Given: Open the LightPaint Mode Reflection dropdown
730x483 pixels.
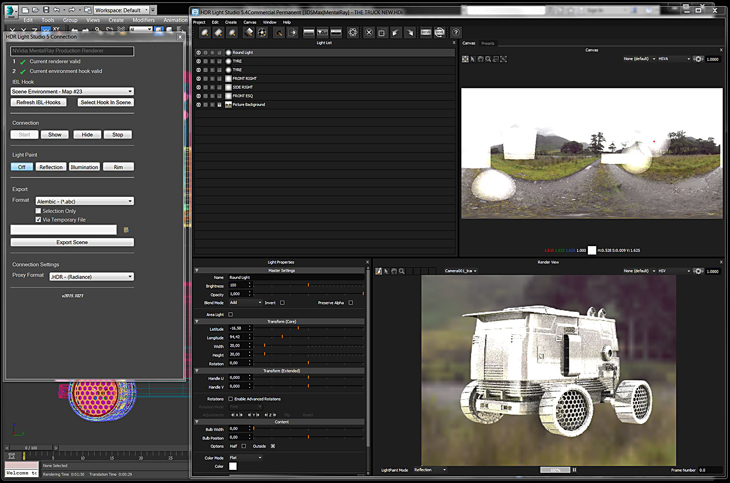Looking at the screenshot, I should point(430,470).
